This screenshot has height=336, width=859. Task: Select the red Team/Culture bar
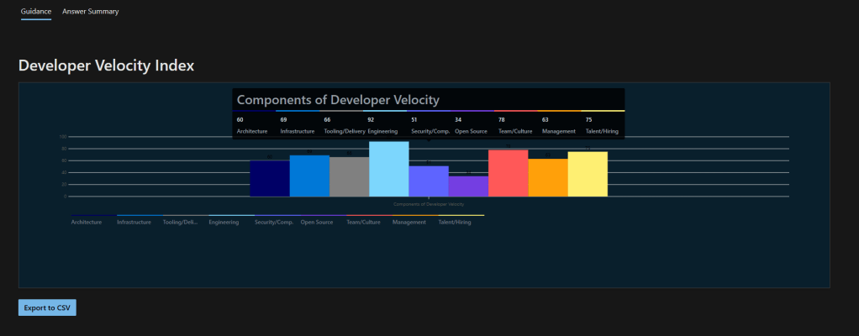click(508, 173)
